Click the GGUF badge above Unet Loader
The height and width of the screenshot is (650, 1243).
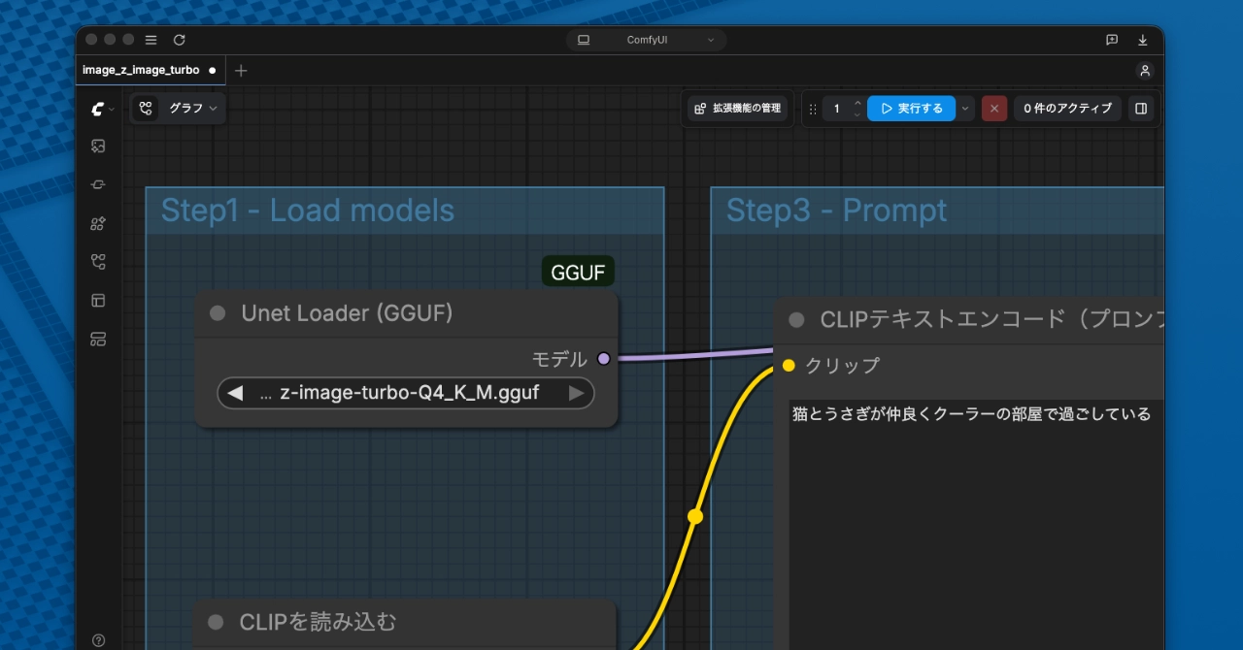578,273
